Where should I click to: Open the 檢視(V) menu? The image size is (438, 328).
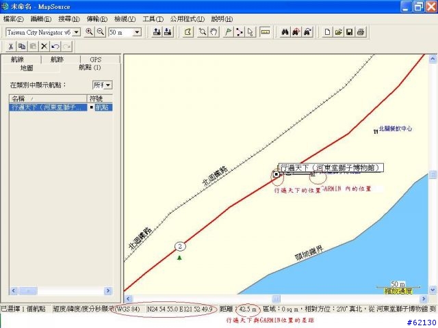click(125, 19)
